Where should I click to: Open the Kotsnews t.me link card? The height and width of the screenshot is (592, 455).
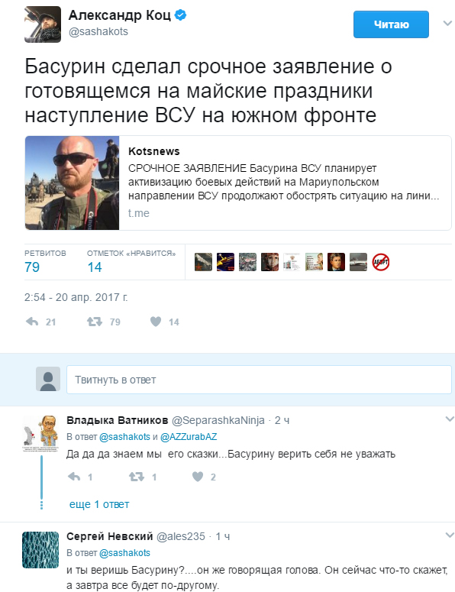pyautogui.click(x=238, y=183)
